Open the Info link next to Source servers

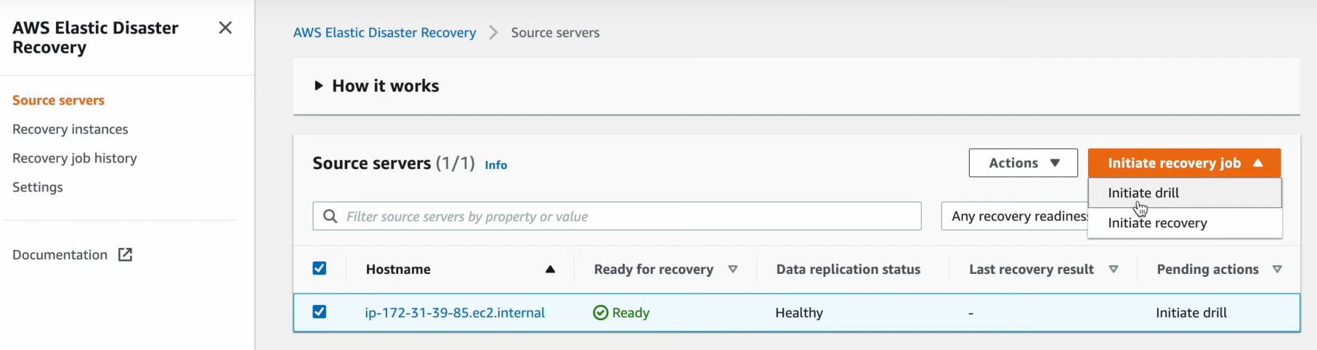click(495, 165)
